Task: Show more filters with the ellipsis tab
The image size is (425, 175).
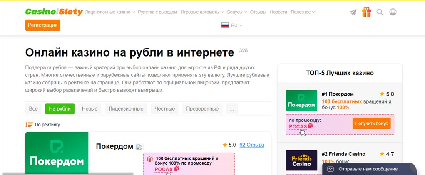Action: click(x=232, y=109)
